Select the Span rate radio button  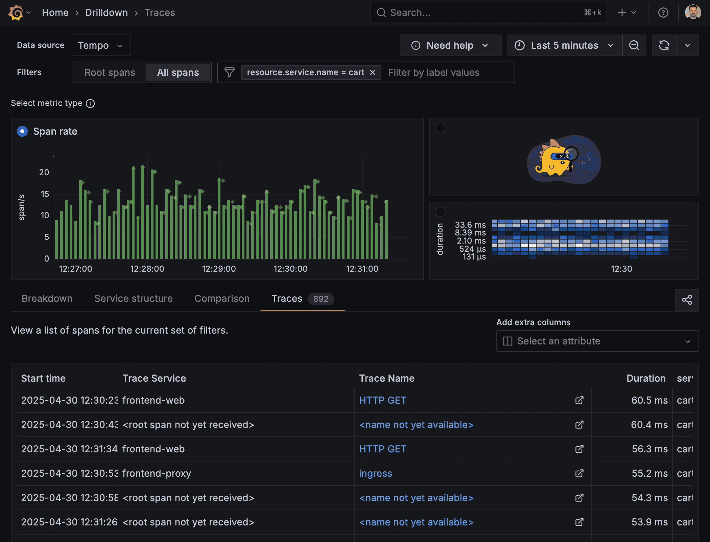[22, 131]
